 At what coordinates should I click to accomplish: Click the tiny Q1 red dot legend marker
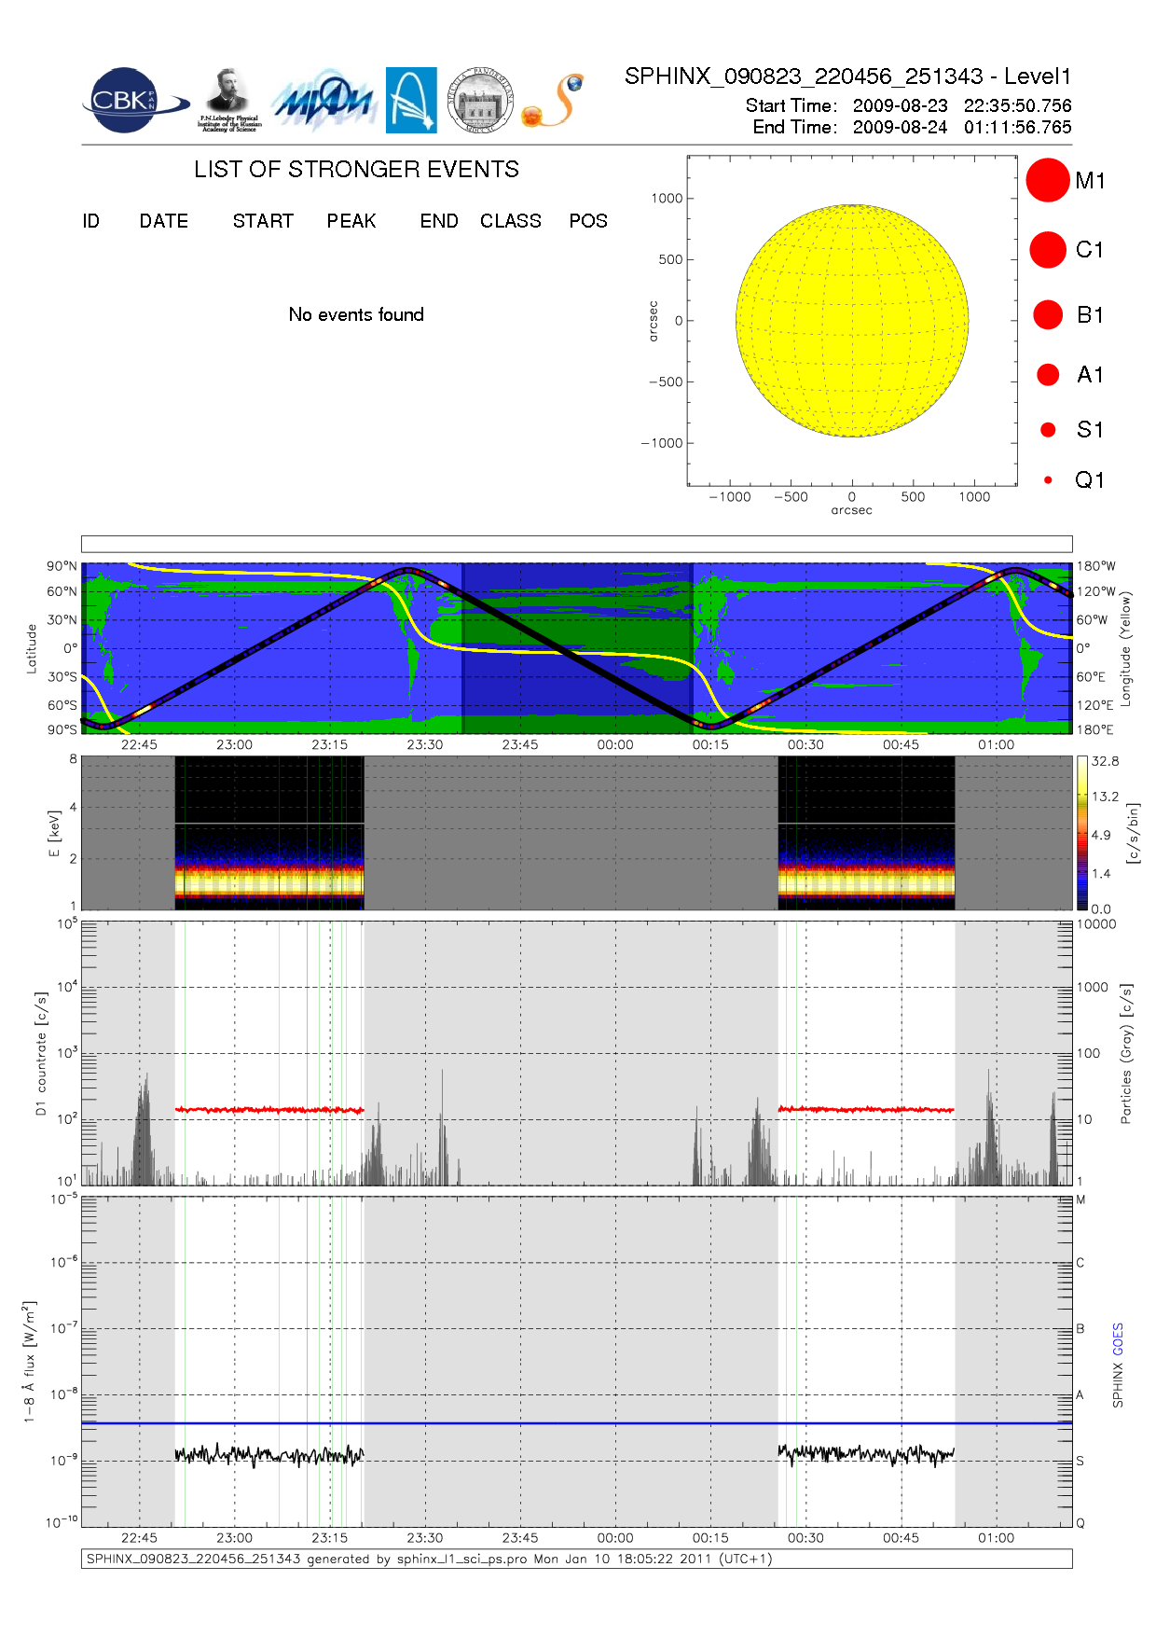[1048, 480]
